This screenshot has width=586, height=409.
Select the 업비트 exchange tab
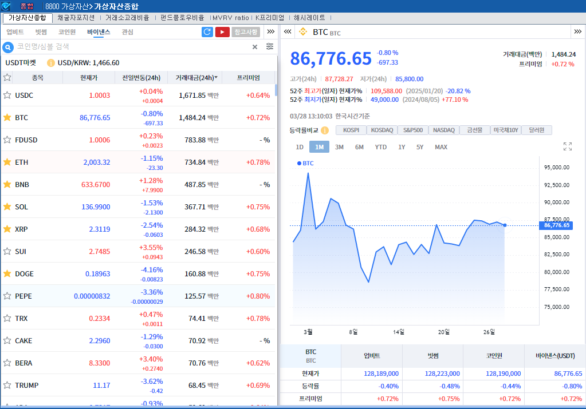(15, 32)
